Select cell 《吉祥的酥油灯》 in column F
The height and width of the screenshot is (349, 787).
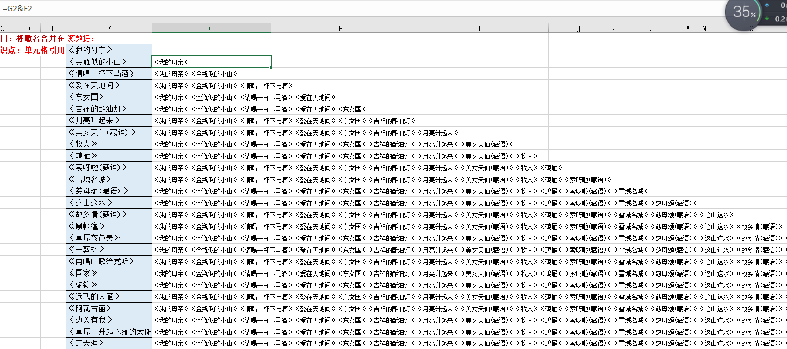pos(109,109)
